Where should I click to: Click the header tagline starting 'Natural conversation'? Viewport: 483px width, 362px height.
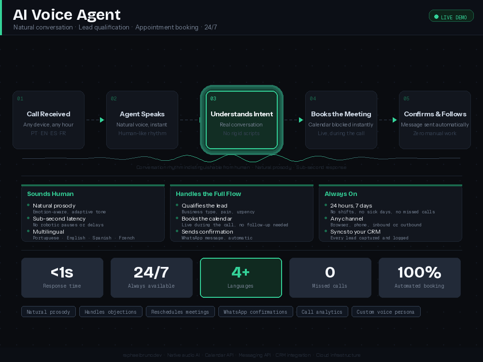[115, 27]
